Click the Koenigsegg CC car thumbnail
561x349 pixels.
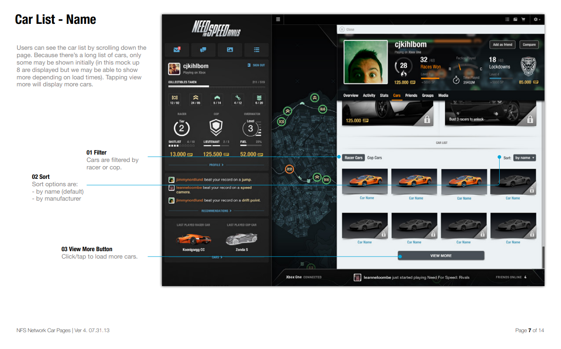pos(194,239)
